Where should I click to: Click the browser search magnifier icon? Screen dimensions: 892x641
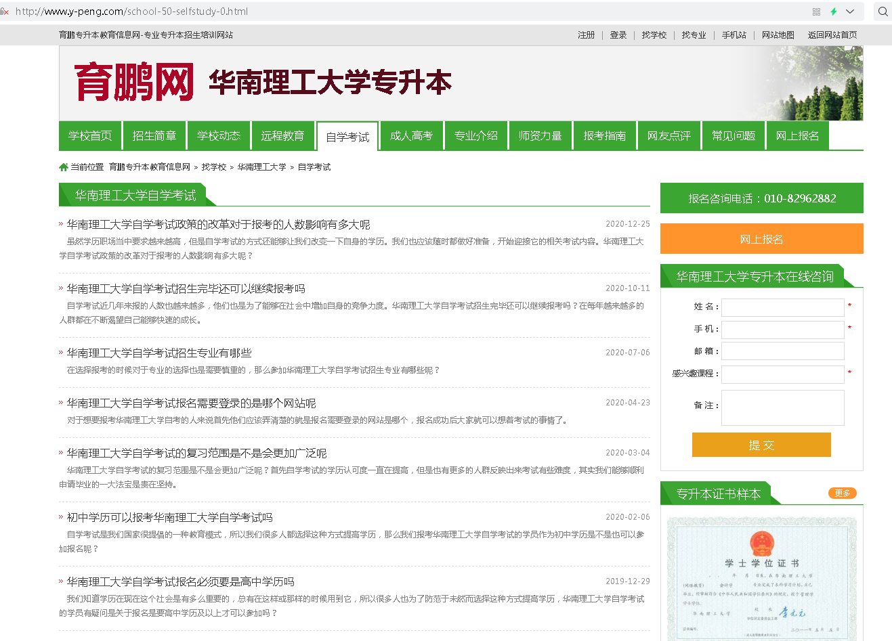(883, 12)
